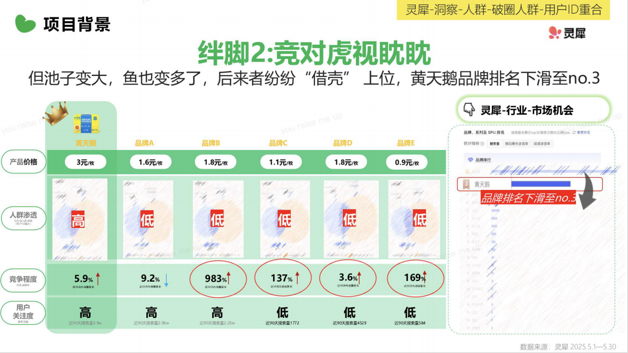
Task: Click the 3元/枚 price pill
Action: tap(85, 162)
